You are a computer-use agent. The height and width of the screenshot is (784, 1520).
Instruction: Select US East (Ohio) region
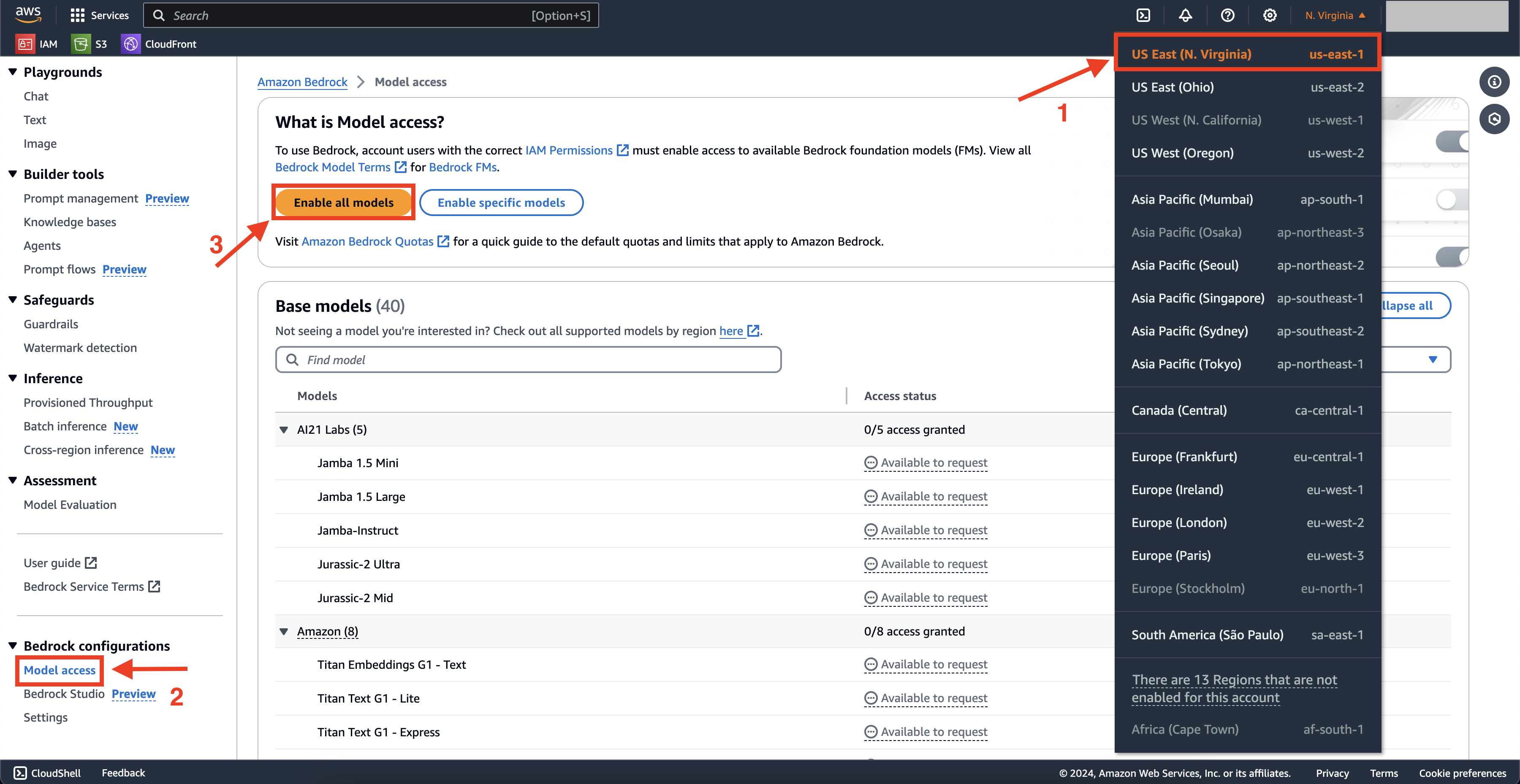(1247, 87)
